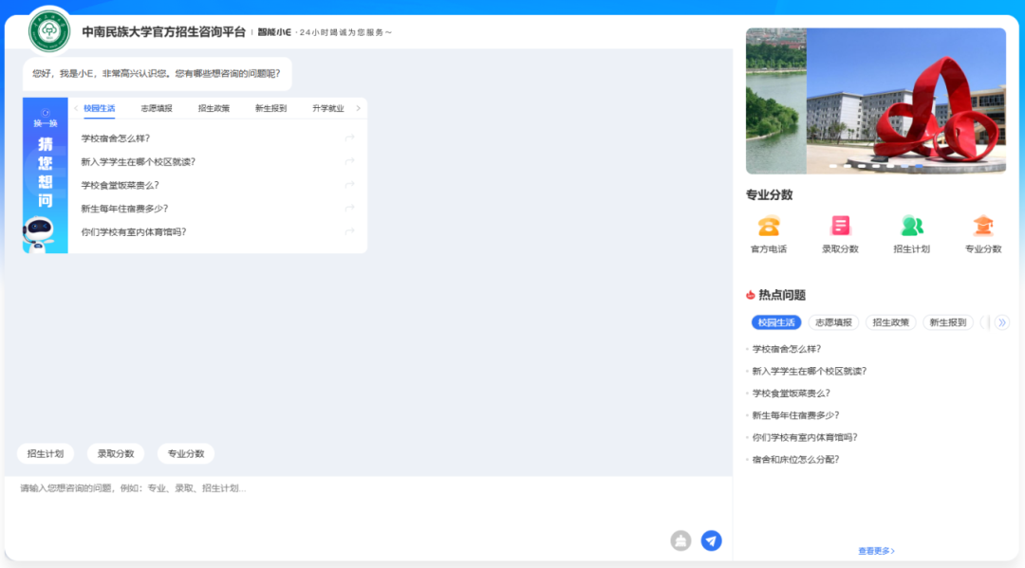The image size is (1025, 568).
Task: Switch to 志愿填报 tab in chat card
Action: tap(157, 108)
